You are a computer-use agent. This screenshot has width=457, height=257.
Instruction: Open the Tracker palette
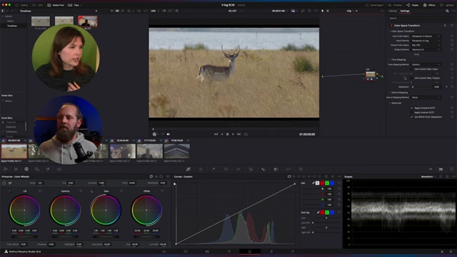click(x=238, y=169)
